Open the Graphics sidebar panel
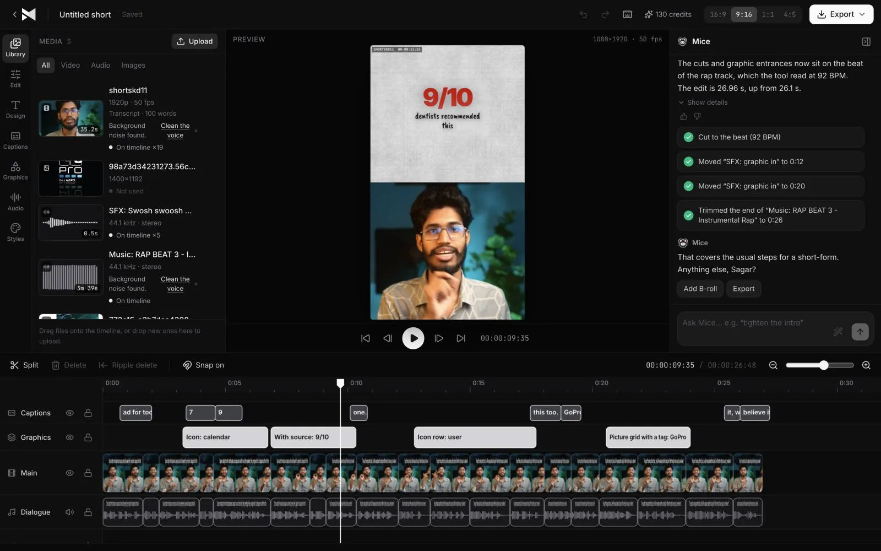This screenshot has height=551, width=881. (x=15, y=171)
